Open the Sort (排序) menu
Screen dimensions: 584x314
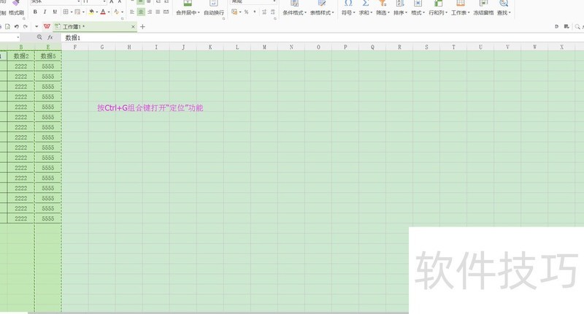pyautogui.click(x=400, y=8)
